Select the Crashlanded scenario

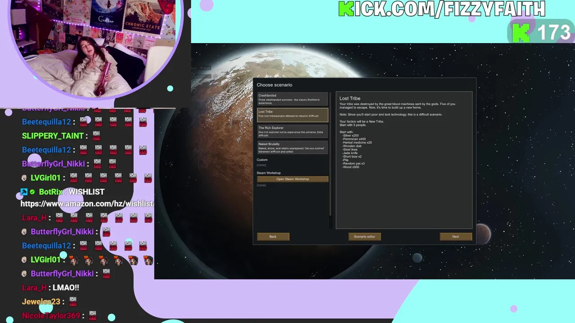tap(292, 99)
